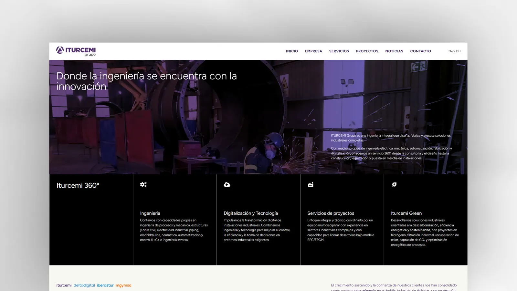Click the deltadigital brand logo
Image resolution: width=517 pixels, height=291 pixels.
click(x=84, y=285)
